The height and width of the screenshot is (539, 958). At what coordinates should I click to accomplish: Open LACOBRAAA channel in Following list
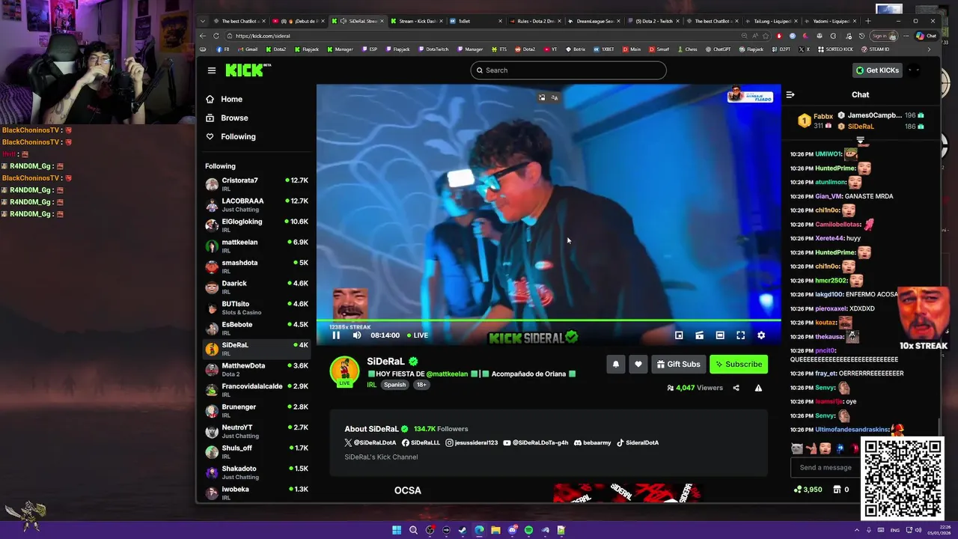coord(257,204)
